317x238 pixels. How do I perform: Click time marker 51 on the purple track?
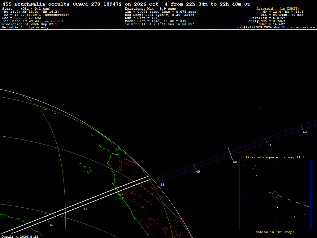click(269, 145)
